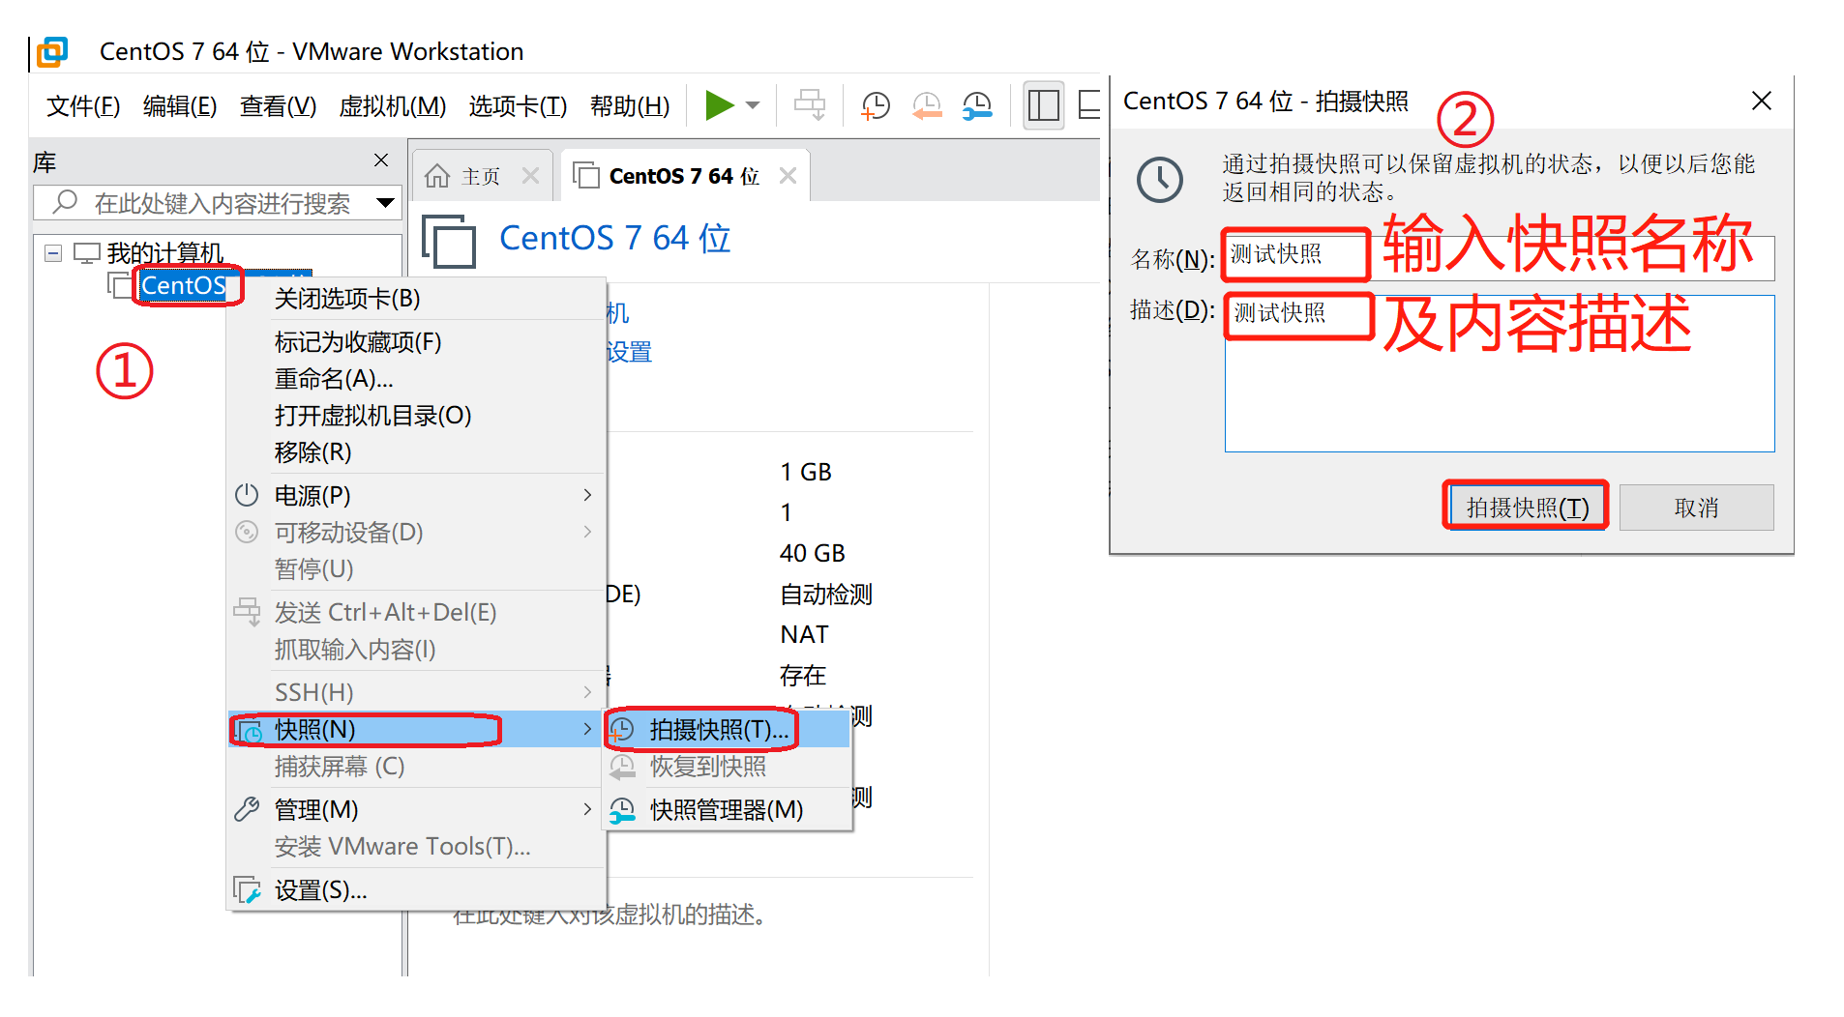1844x1017 pixels.
Task: Click the CentOS 7 64 位 heading text
Action: 615,239
